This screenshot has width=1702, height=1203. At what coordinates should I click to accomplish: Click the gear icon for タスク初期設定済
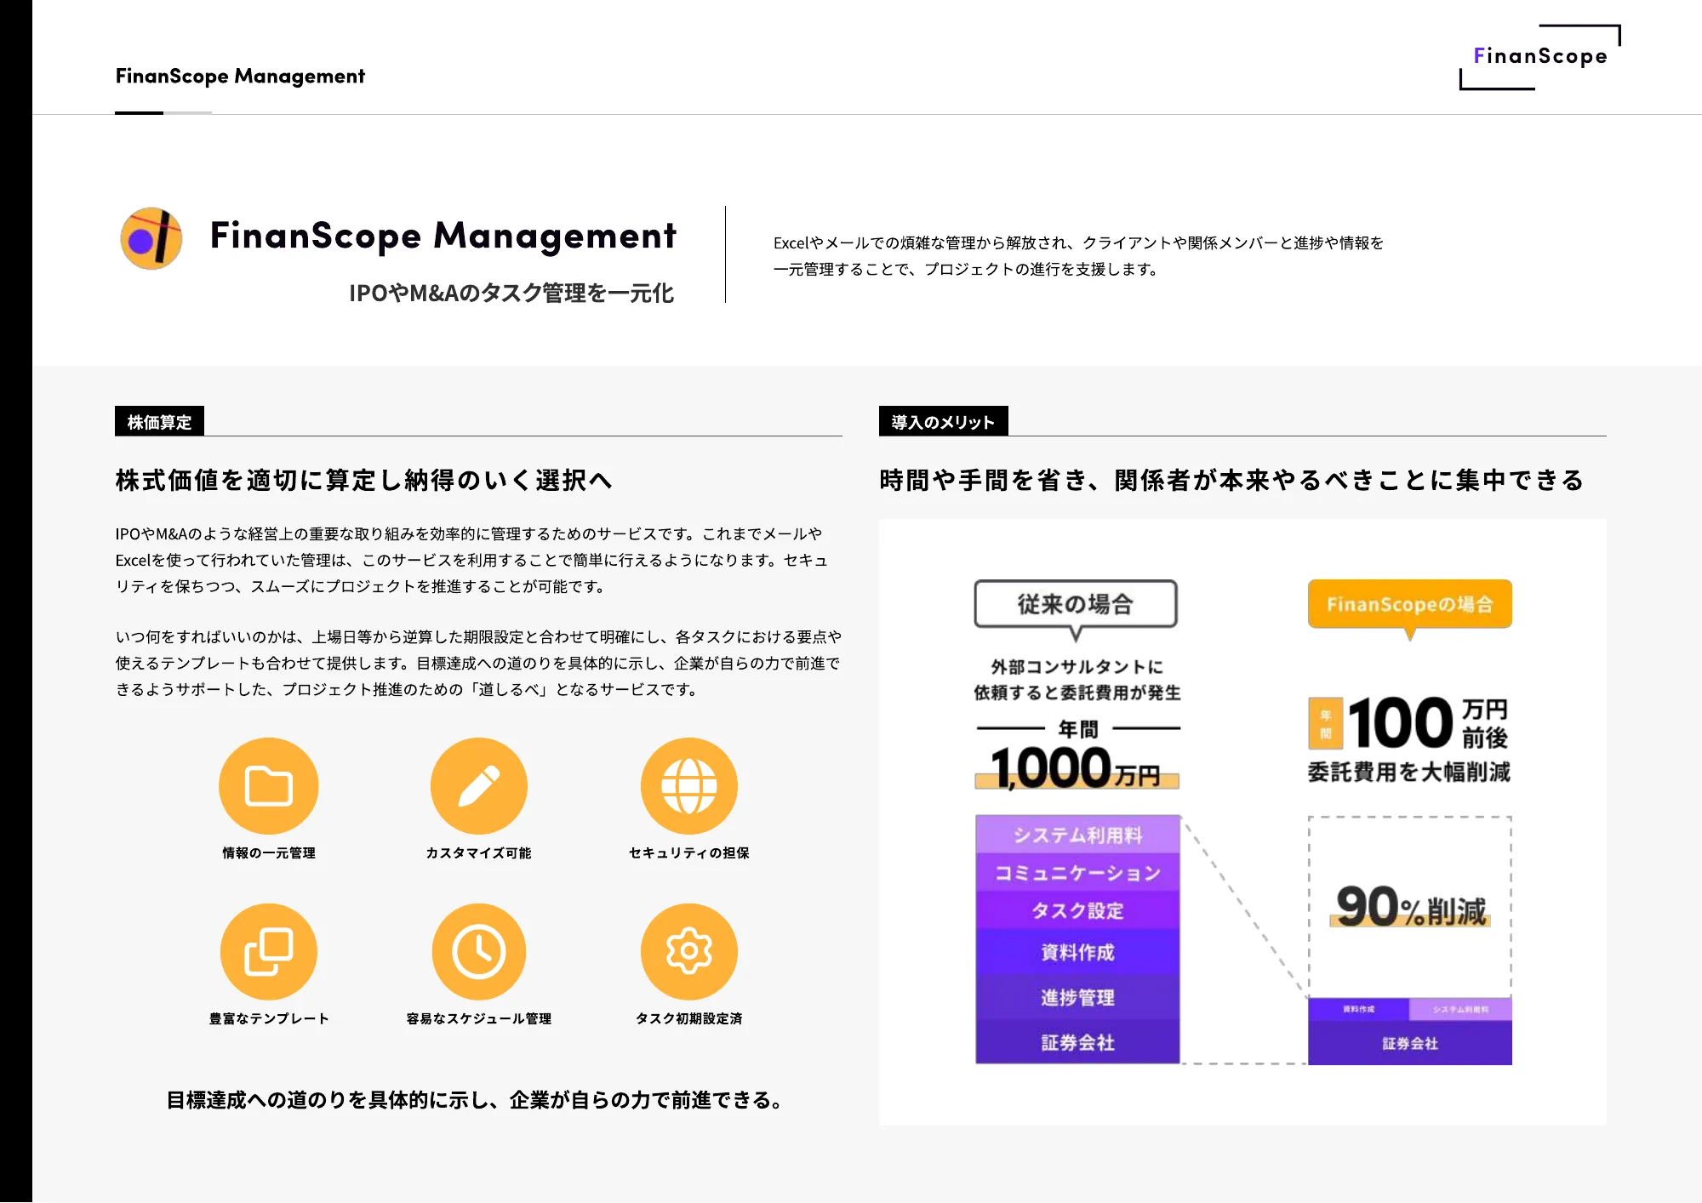click(x=689, y=951)
